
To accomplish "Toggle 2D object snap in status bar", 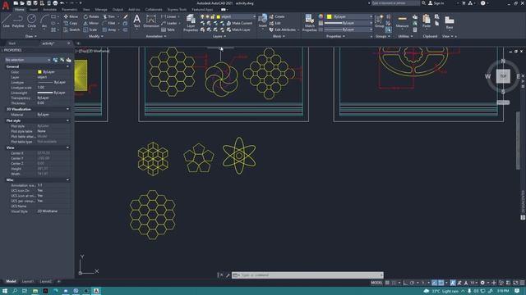I will (441, 283).
